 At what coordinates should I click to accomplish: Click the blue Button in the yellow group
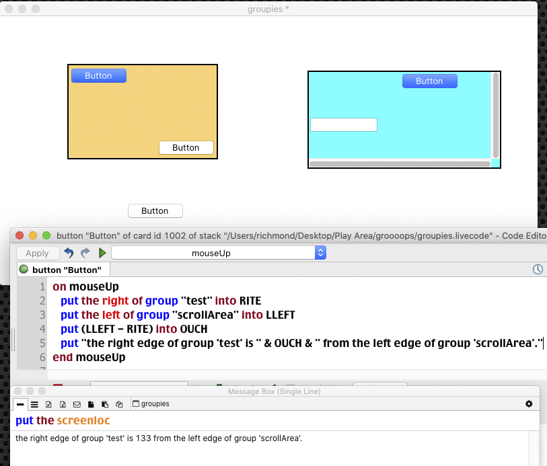pyautogui.click(x=98, y=76)
